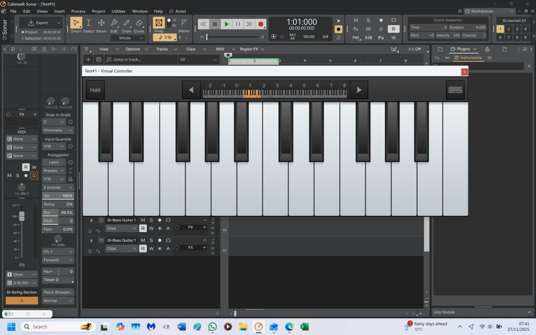
Task: Enable Hold on the Virtual Controller
Action: 95,90
